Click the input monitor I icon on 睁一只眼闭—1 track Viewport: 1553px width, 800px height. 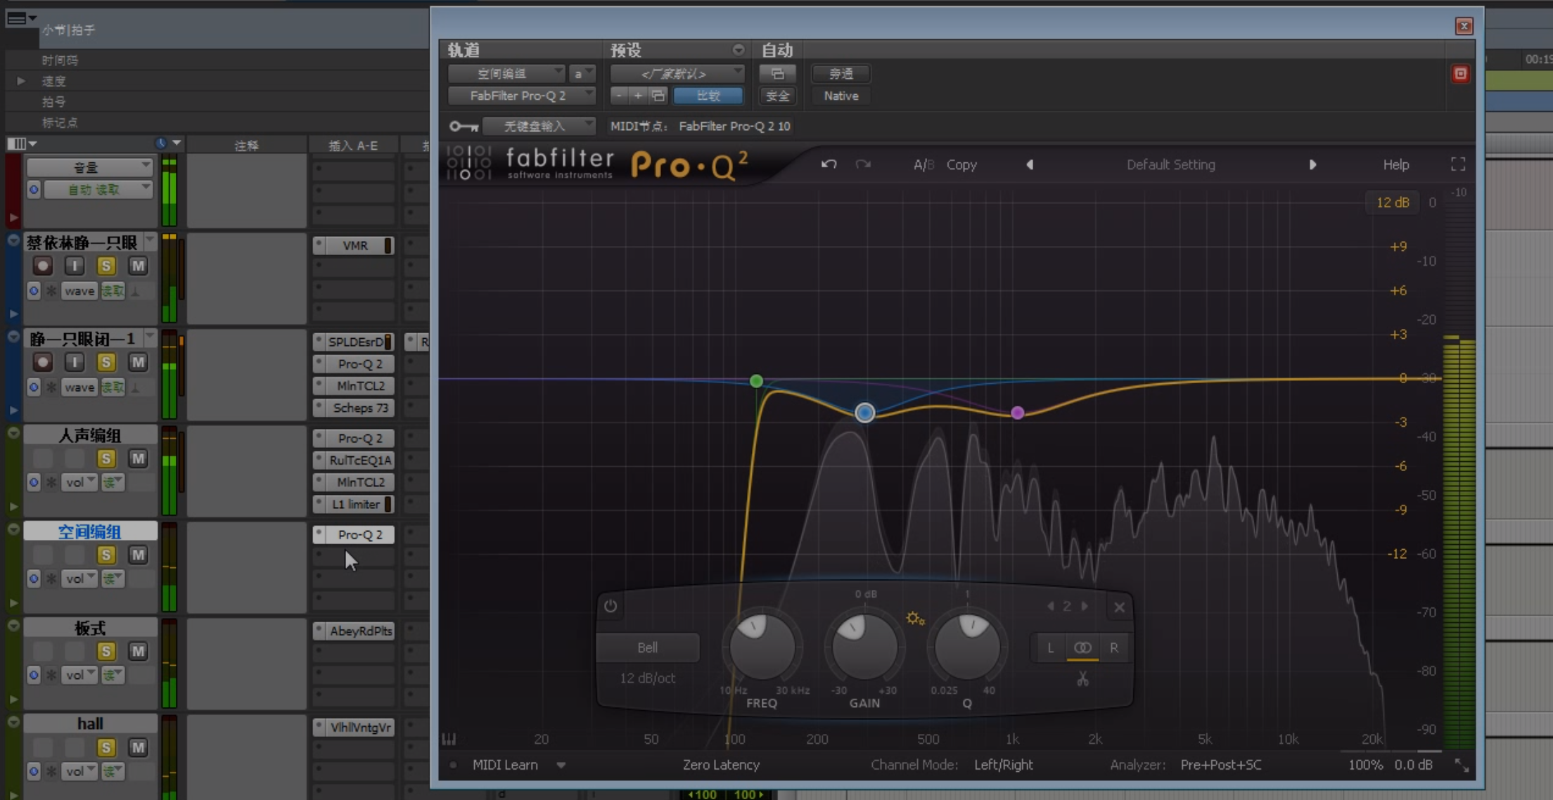tap(74, 361)
